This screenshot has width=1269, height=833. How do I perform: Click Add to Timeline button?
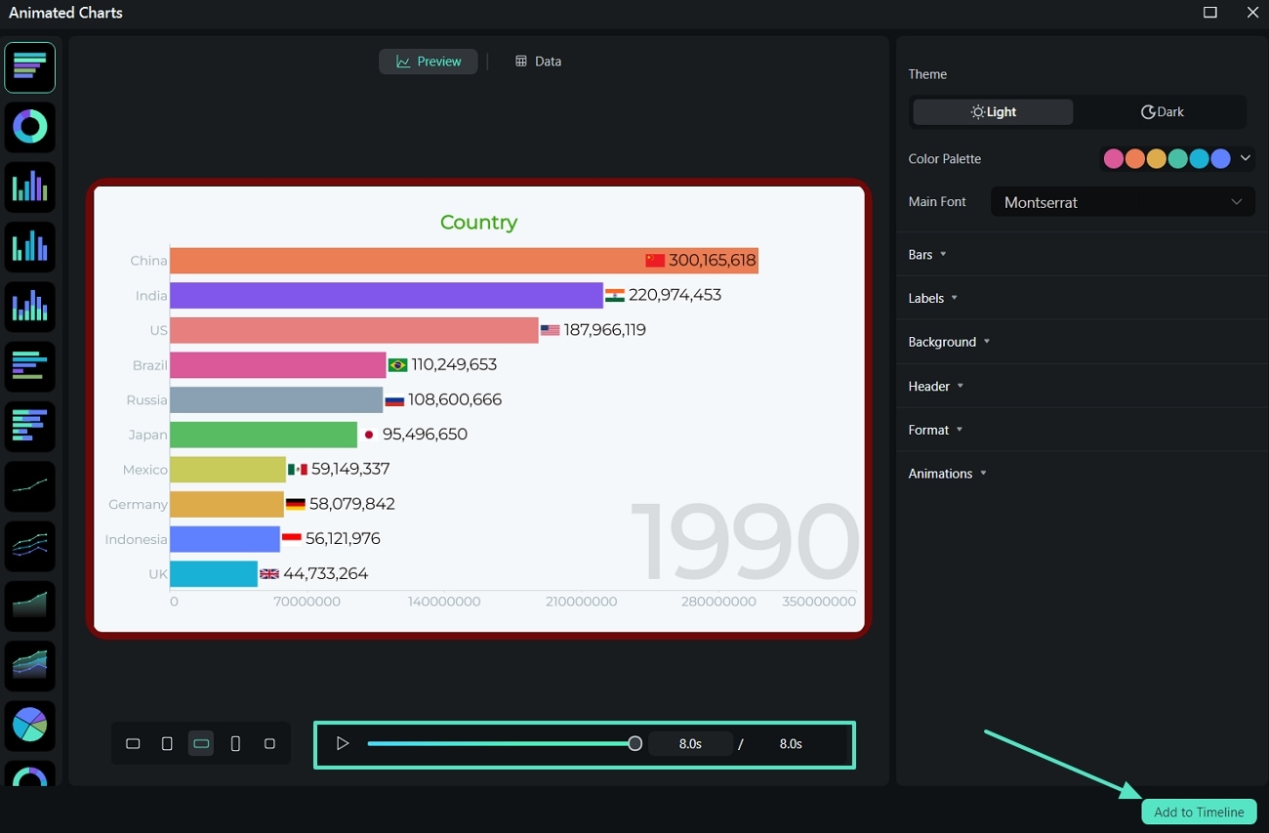pos(1199,812)
